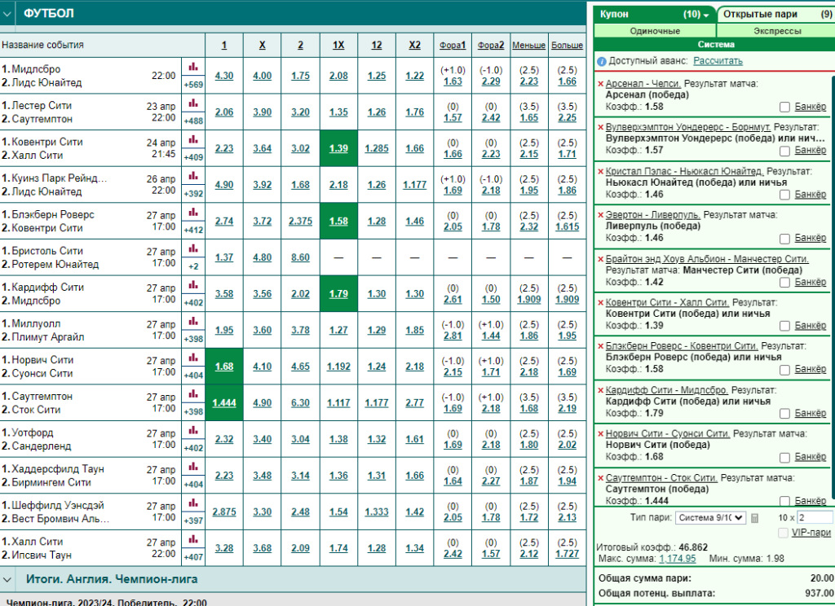The height and width of the screenshot is (606, 835).
Task: Edit the stake amount field showing 2
Action: coord(815,518)
